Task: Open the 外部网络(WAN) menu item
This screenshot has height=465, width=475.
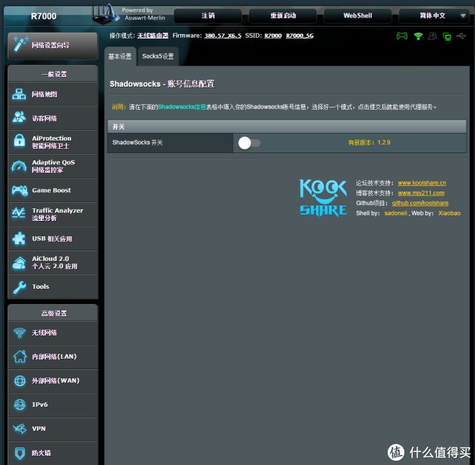Action: [x=55, y=381]
